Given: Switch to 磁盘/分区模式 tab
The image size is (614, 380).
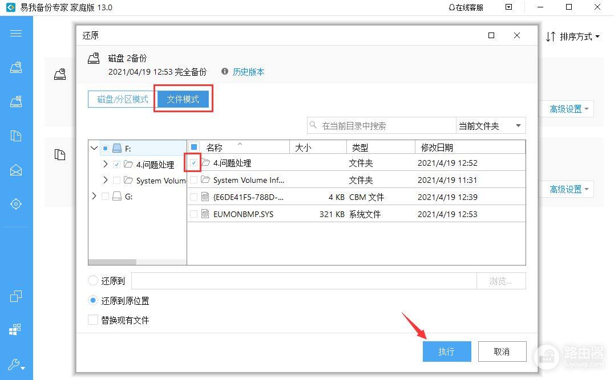Looking at the screenshot, I should point(123,99).
